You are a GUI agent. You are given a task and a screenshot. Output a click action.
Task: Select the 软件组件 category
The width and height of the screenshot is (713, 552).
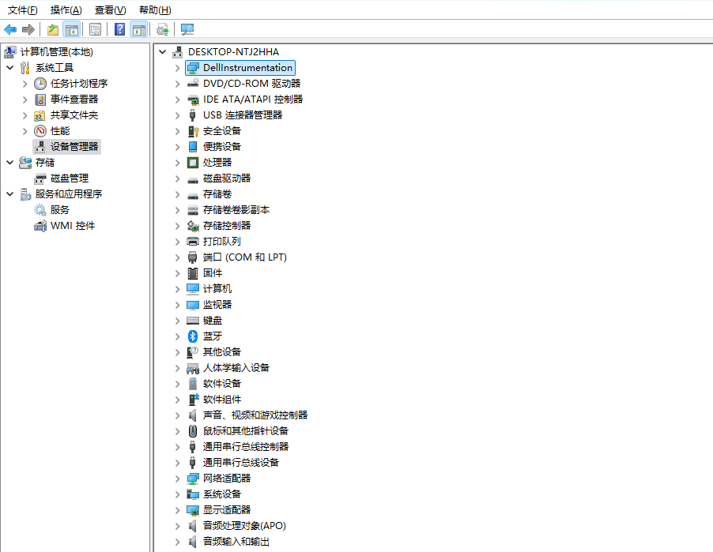pos(222,400)
